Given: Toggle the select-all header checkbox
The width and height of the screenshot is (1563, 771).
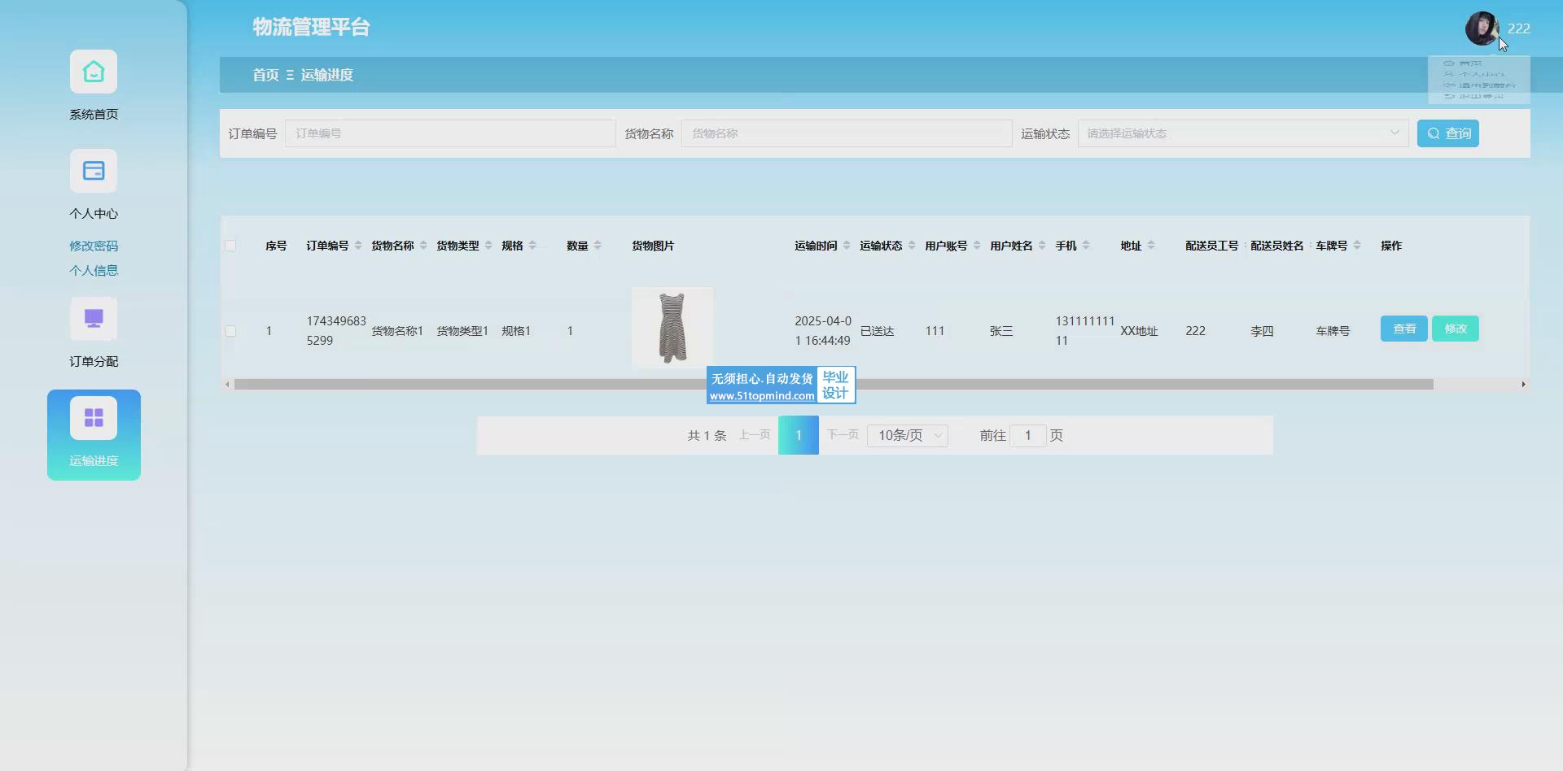Looking at the screenshot, I should tap(230, 246).
